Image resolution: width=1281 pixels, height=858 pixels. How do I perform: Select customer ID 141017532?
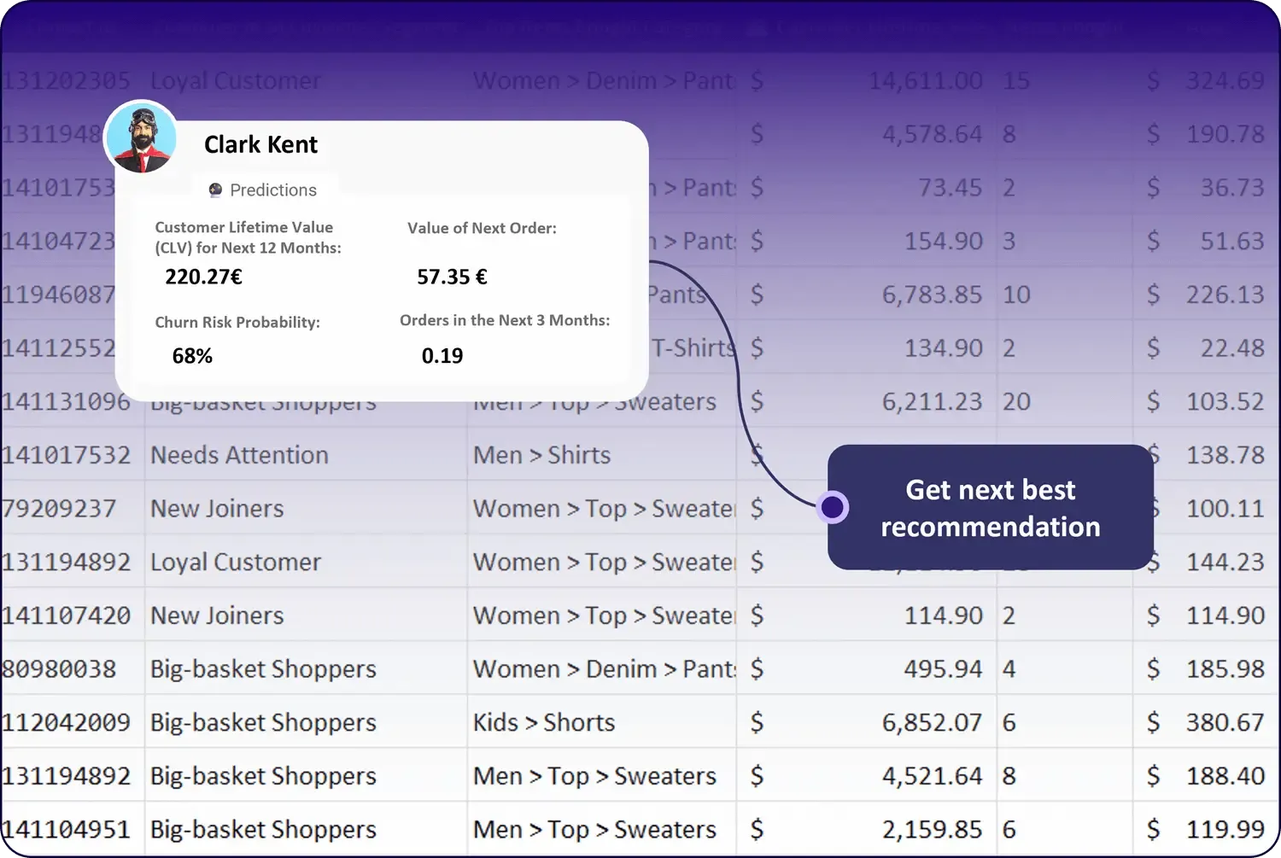[x=66, y=455]
